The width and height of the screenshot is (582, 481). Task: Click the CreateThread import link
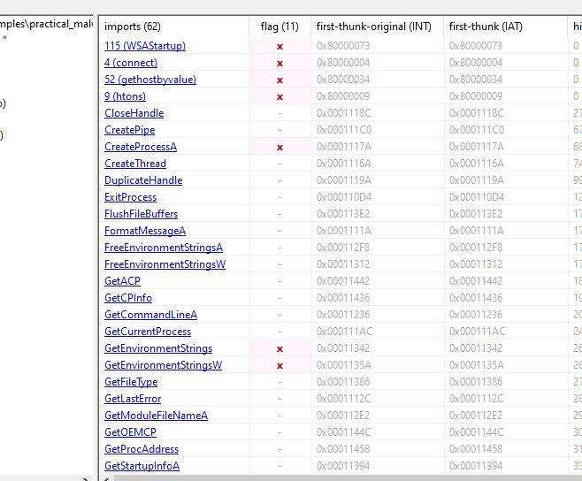tap(135, 164)
